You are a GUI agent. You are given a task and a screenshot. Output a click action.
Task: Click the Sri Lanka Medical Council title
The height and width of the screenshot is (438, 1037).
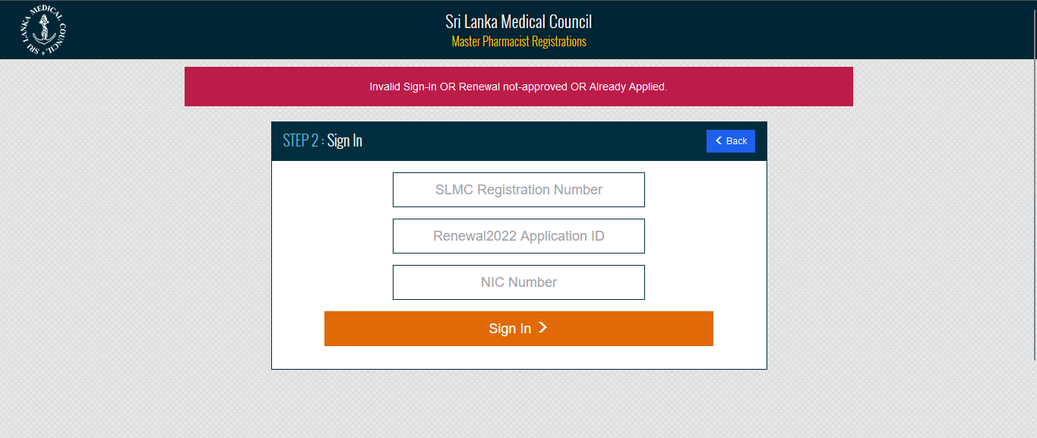click(518, 21)
